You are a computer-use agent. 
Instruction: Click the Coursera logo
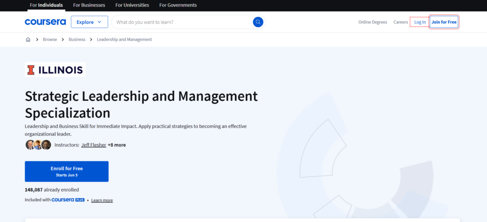point(45,22)
